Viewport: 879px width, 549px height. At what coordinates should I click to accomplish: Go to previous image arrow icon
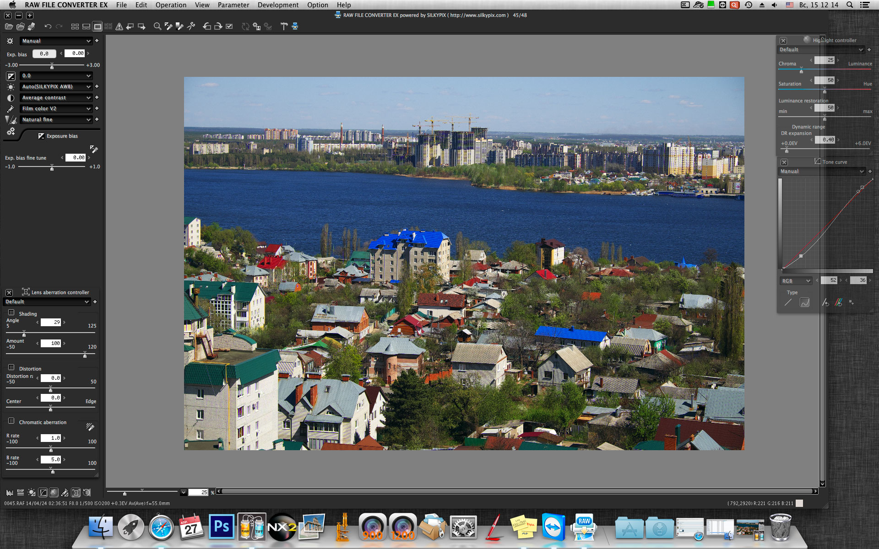(x=130, y=27)
